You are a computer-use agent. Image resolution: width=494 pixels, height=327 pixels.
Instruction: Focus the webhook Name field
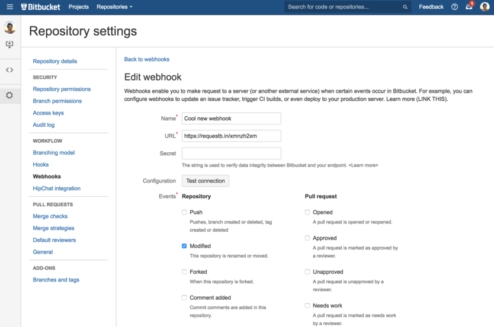pyautogui.click(x=231, y=118)
